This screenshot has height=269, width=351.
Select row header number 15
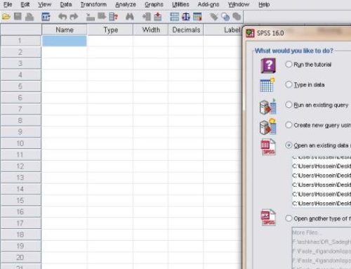[x=20, y=200]
